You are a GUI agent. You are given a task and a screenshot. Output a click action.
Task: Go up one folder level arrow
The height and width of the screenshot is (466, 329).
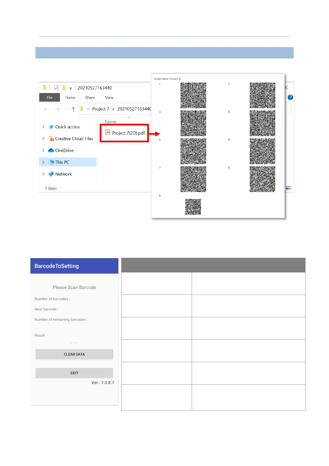pyautogui.click(x=73, y=109)
